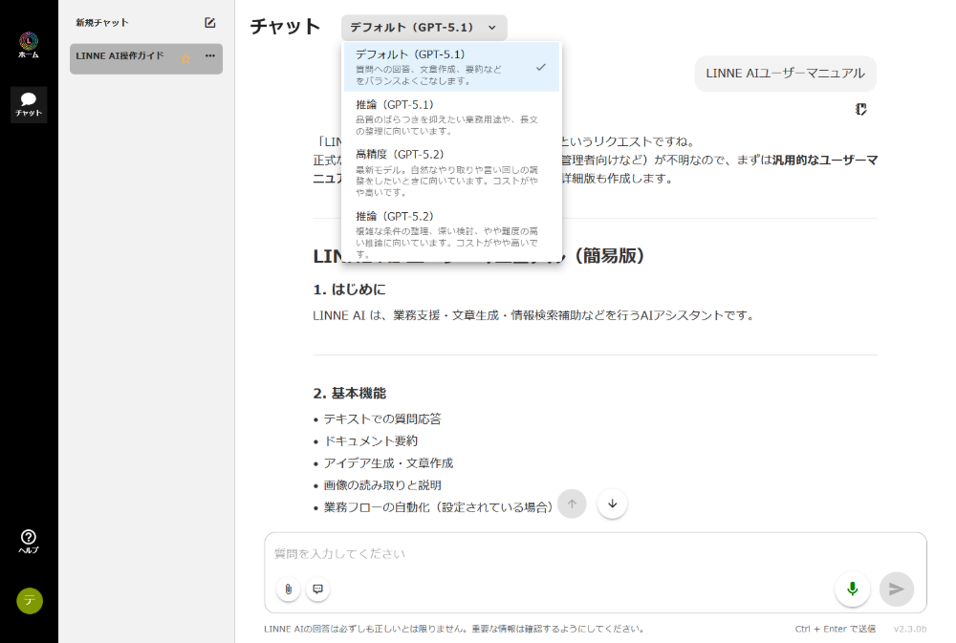Click the Ctrl + Enter で送信 hint
The width and height of the screenshot is (956, 643).
pyautogui.click(x=836, y=629)
